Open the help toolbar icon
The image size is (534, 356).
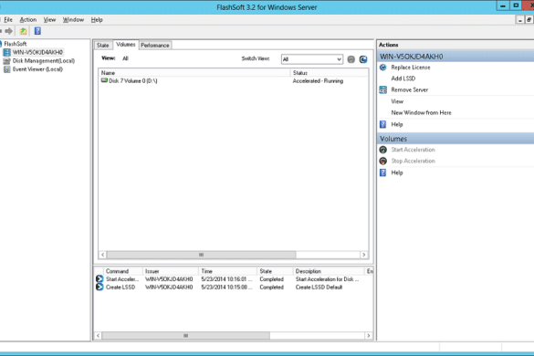click(37, 31)
